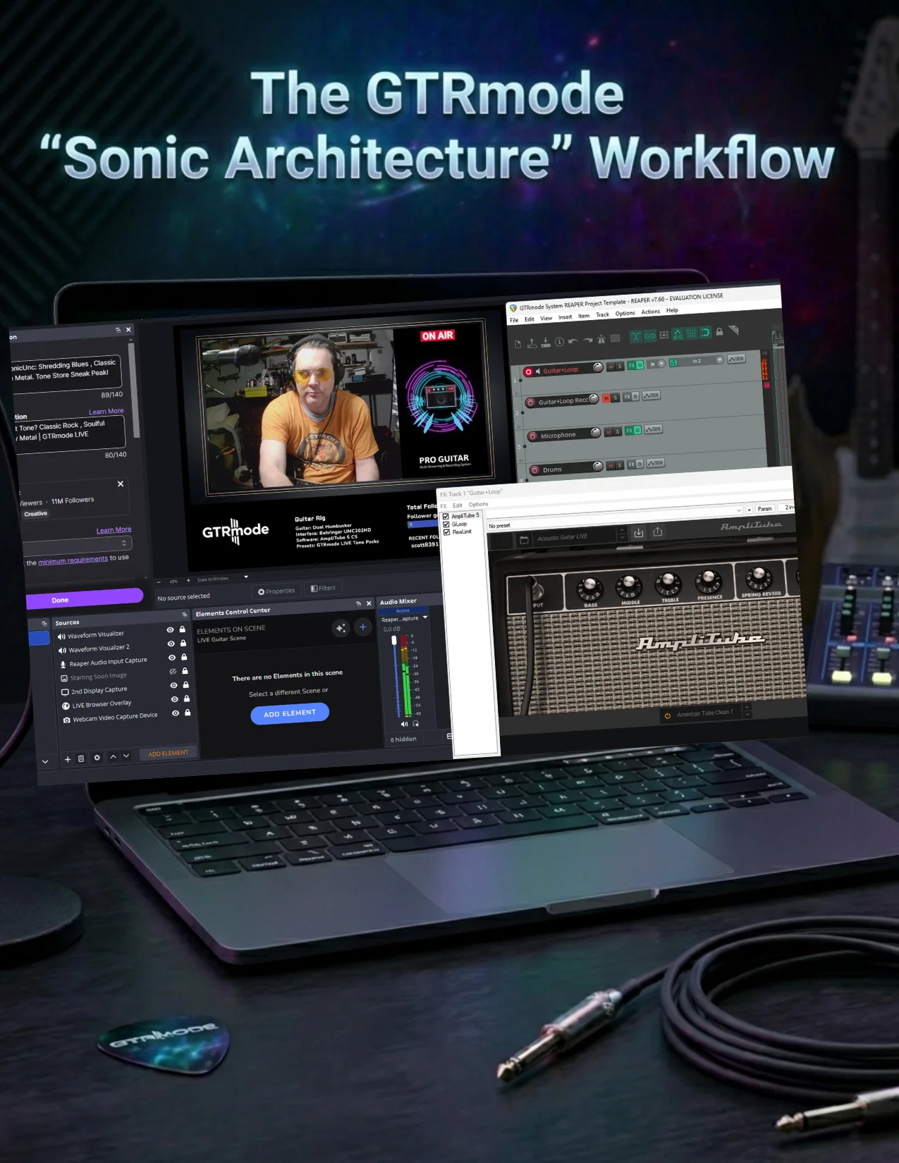The height and width of the screenshot is (1163, 899).
Task: Click the REAPER save project download-arrow icon
Action: 546,343
